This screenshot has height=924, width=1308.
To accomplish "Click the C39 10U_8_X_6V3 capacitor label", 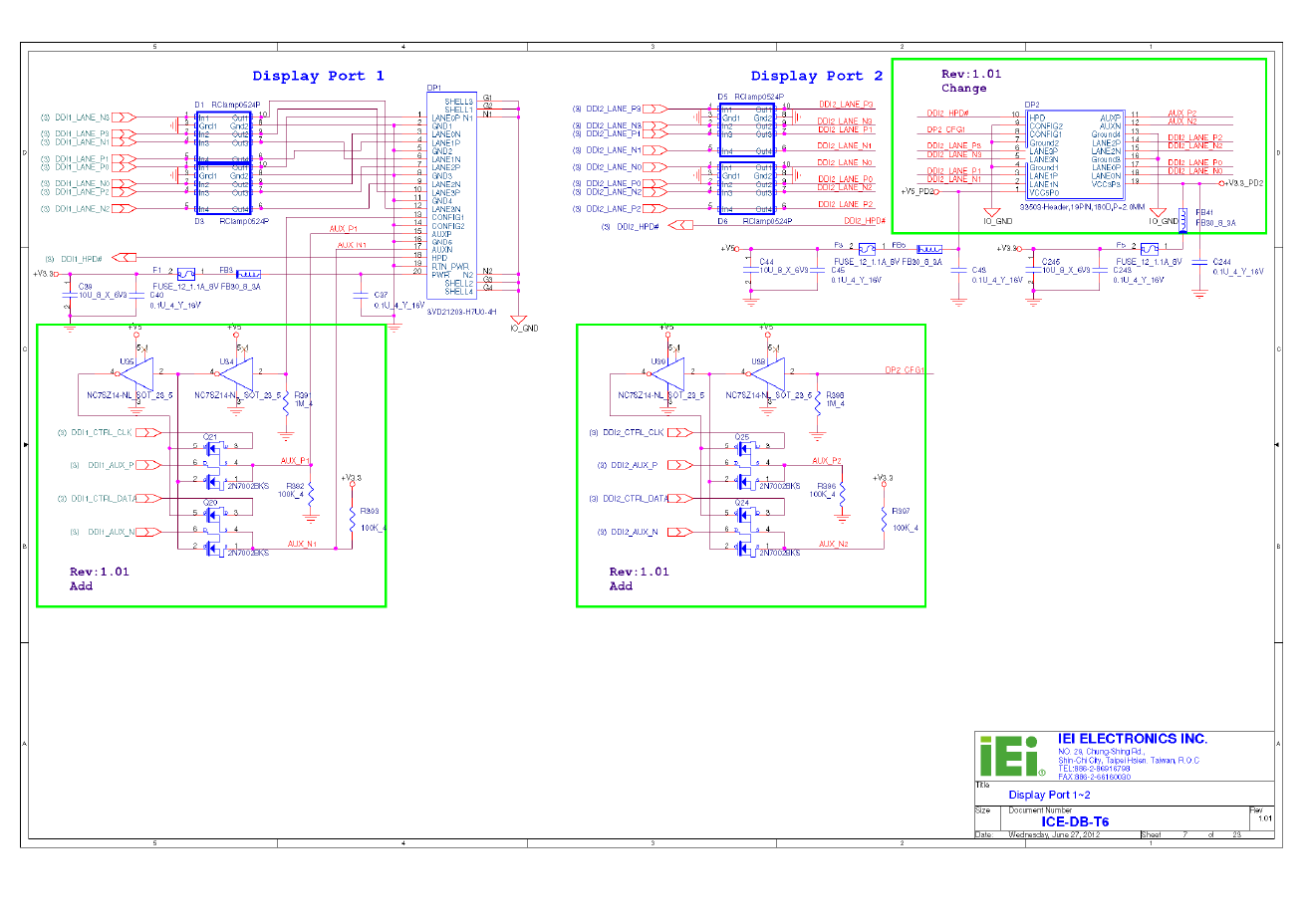I will [x=103, y=291].
